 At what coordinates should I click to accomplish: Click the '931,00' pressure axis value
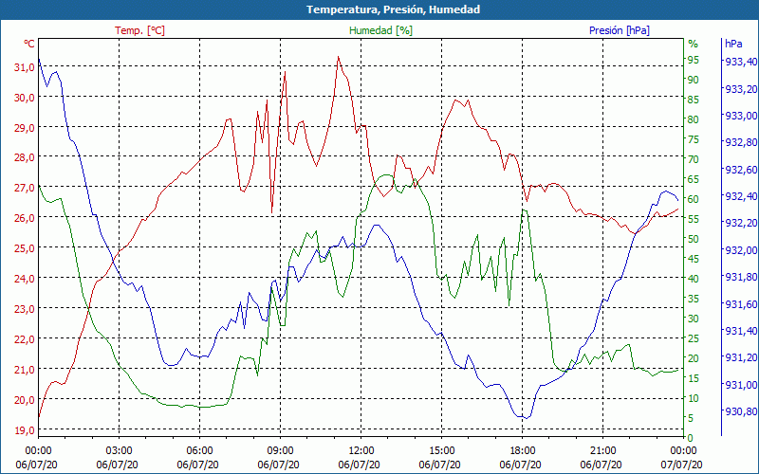click(741, 385)
